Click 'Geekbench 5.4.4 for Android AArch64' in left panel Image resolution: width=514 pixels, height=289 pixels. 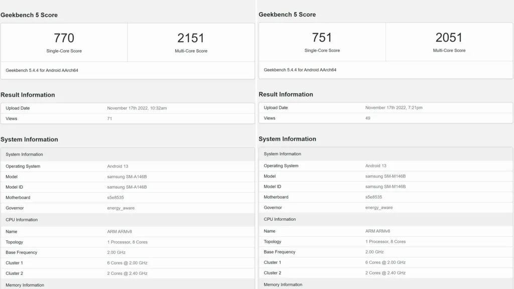[x=42, y=70]
